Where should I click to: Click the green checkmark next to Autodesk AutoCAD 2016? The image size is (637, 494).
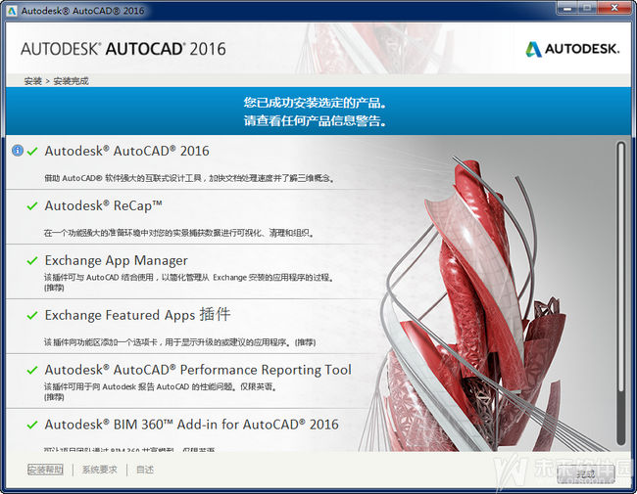[x=32, y=152]
